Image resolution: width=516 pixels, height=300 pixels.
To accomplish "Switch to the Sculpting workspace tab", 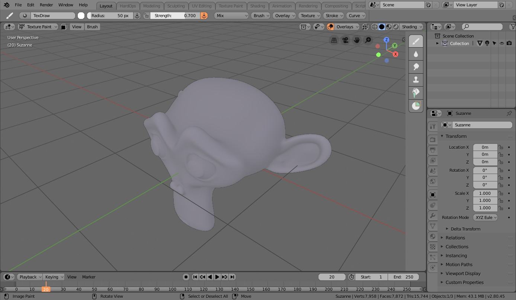I will (x=176, y=6).
